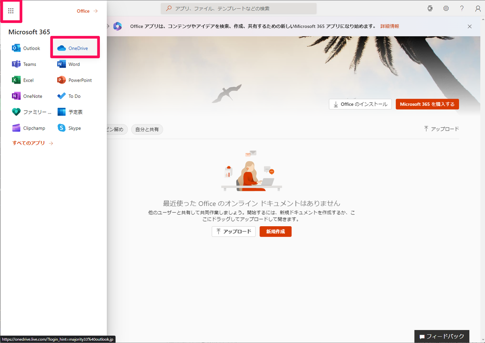This screenshot has width=485, height=343.
Task: Select the 自分と共有 filter tab
Action: click(x=147, y=129)
